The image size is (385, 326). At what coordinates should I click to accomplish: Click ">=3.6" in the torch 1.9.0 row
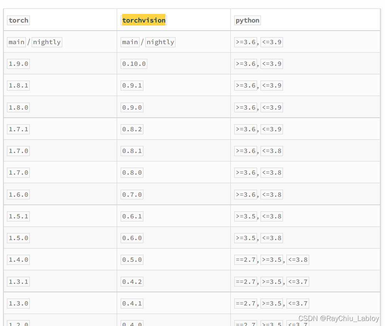(x=245, y=64)
